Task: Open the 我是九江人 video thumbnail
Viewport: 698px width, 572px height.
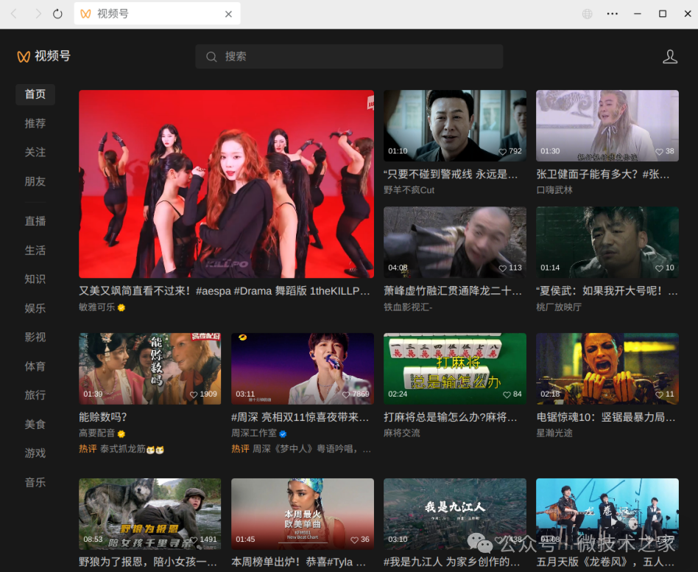Action: (455, 514)
